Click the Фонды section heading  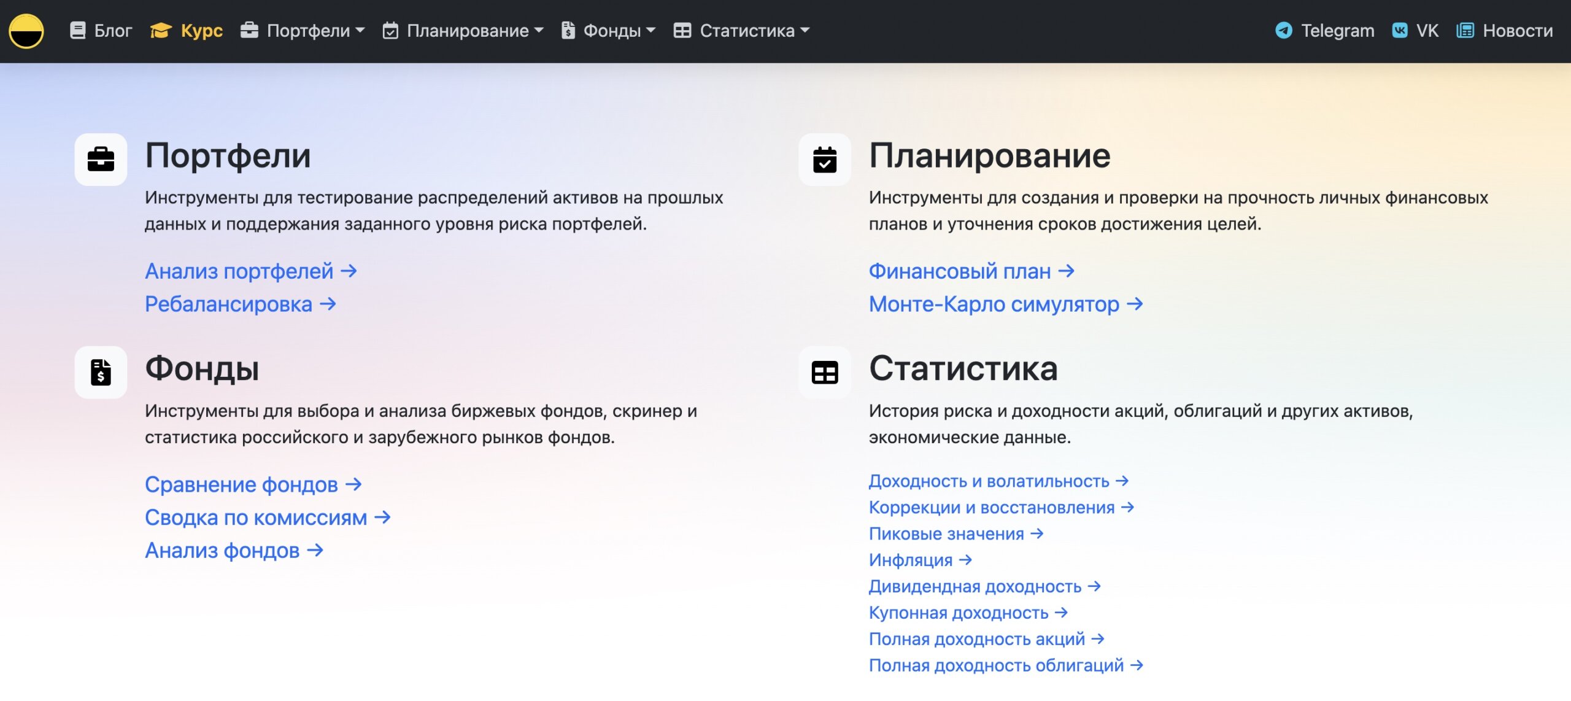[x=202, y=369]
